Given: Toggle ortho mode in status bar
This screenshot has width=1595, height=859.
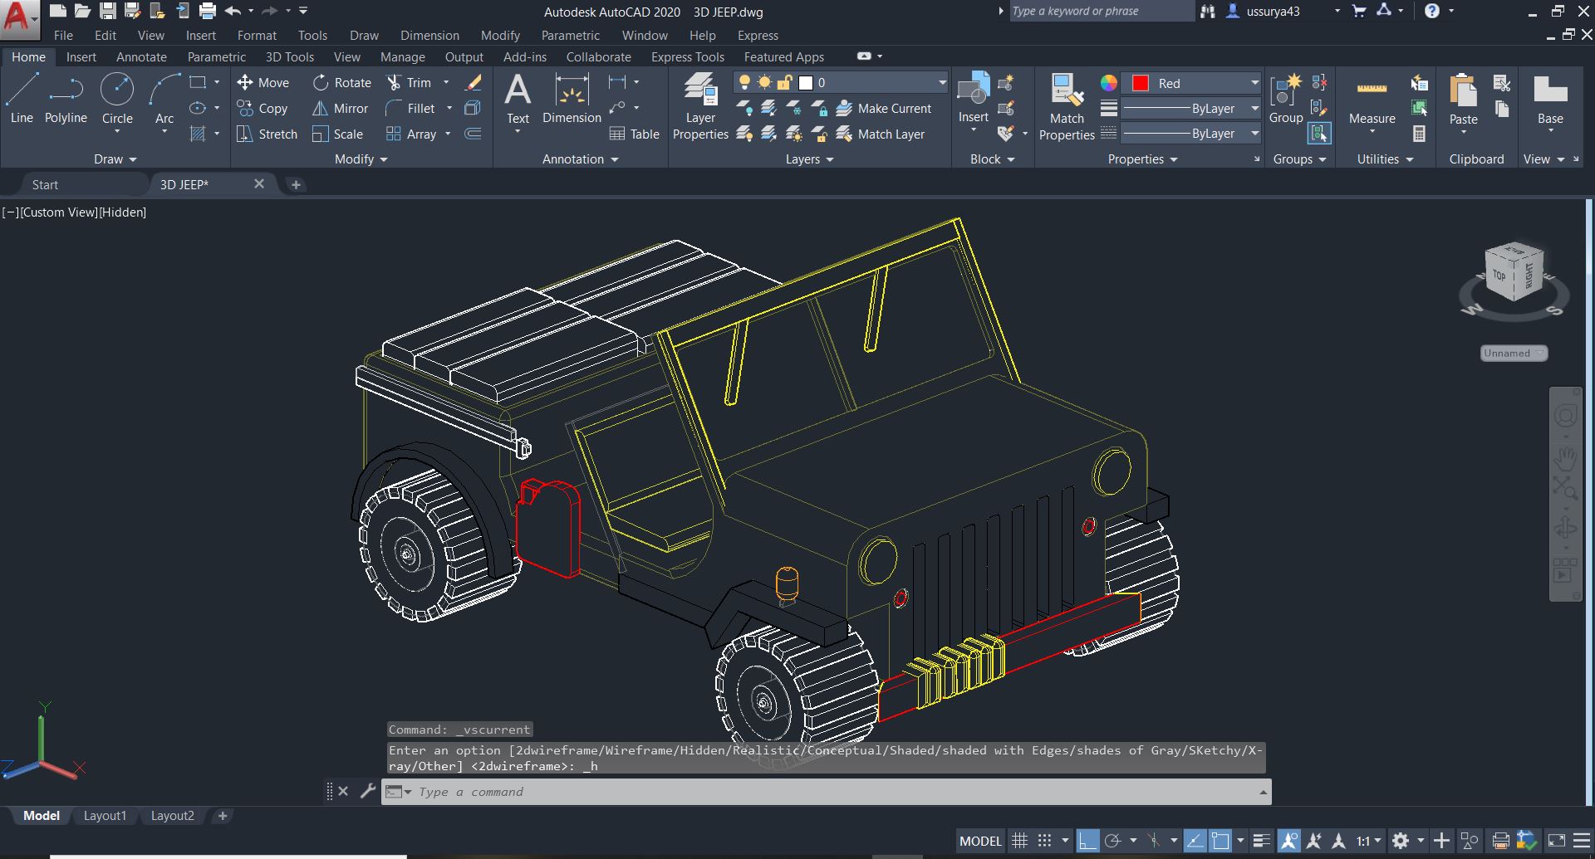Looking at the screenshot, I should click(1087, 841).
